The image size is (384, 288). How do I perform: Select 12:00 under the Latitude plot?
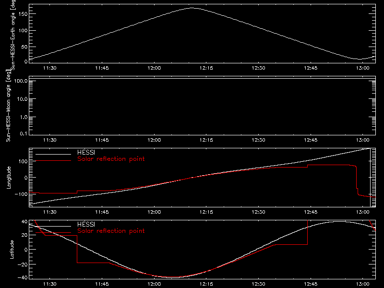tap(154, 284)
